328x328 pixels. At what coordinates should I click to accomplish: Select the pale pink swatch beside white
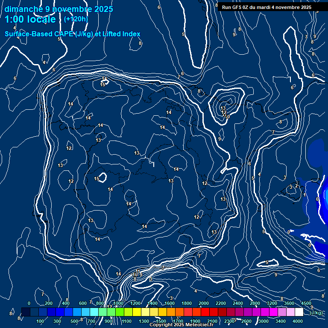(x=290, y=312)
